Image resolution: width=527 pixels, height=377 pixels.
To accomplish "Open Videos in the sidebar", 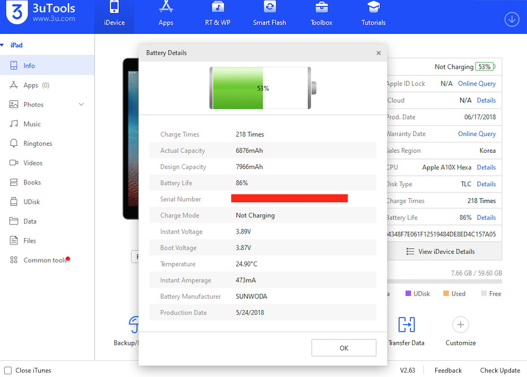I will 47,163.
